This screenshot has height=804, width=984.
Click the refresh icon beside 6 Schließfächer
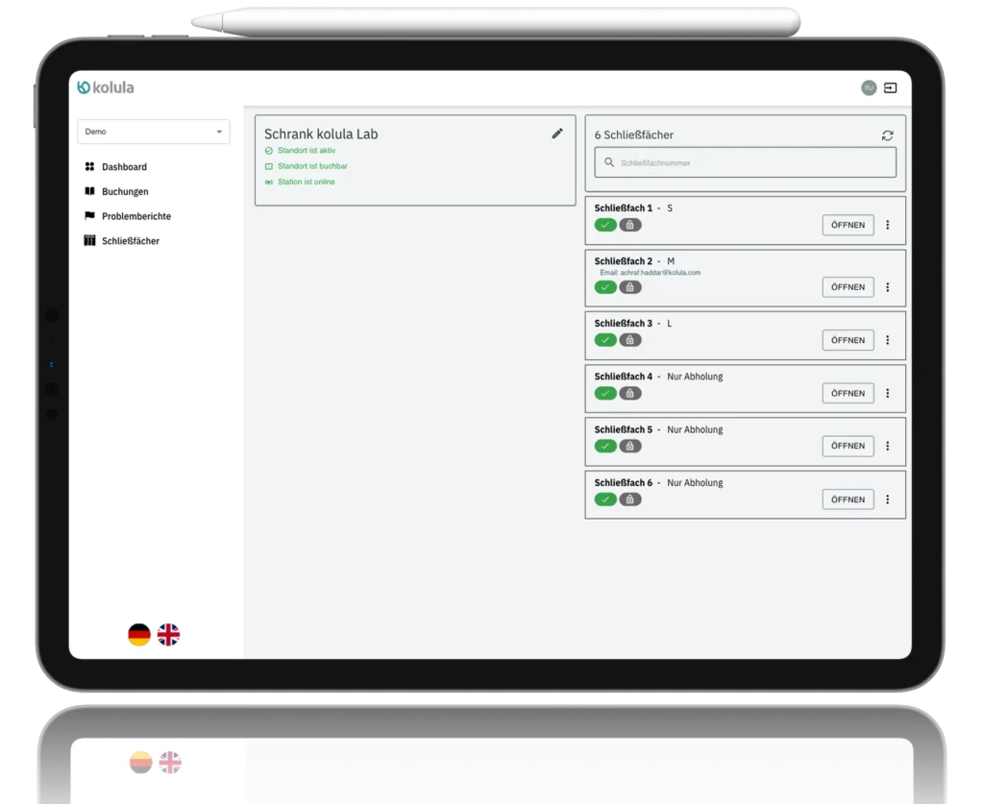pyautogui.click(x=887, y=135)
